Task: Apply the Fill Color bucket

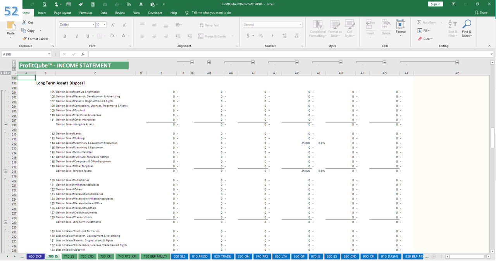Action: click(112, 36)
